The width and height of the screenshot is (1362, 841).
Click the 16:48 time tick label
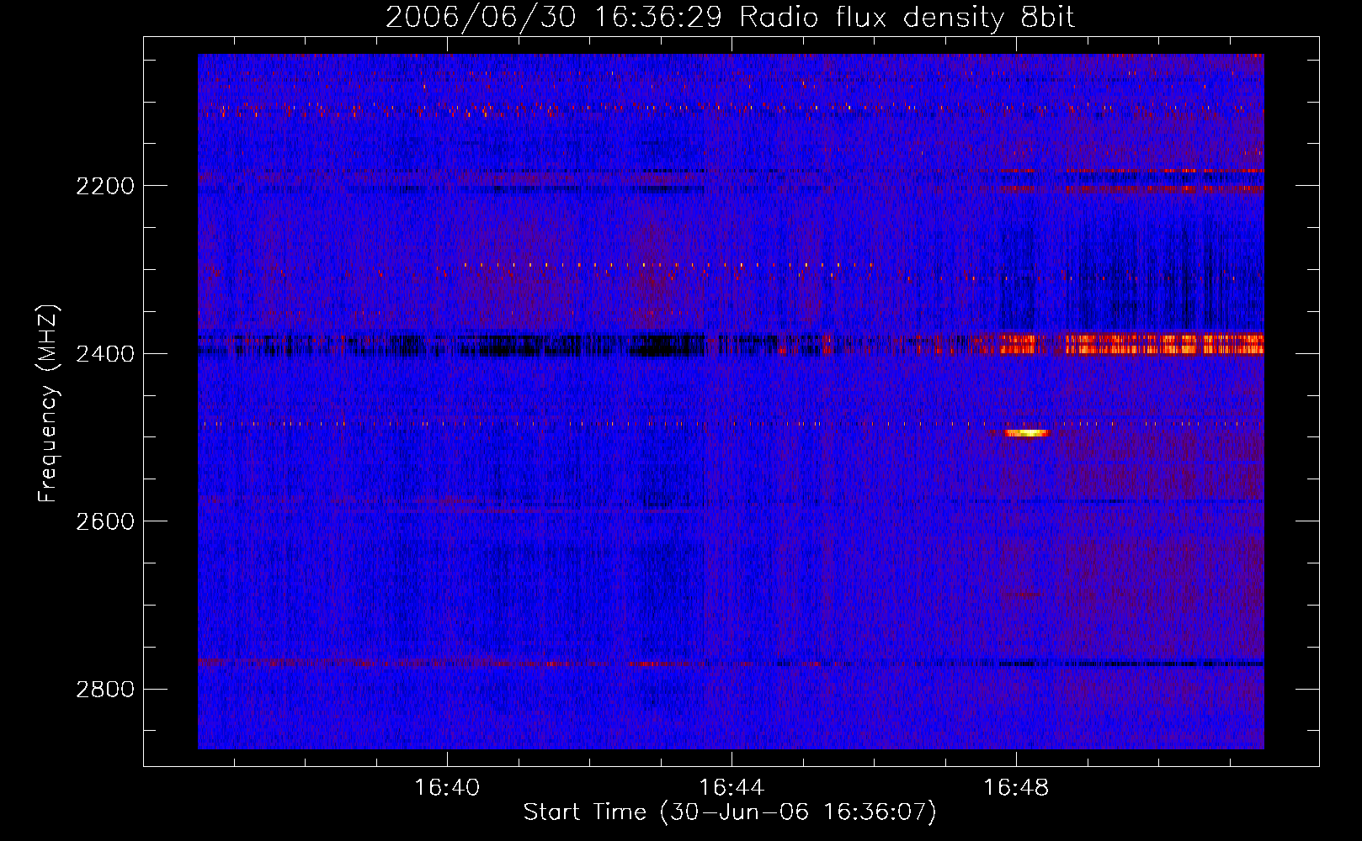[x=1016, y=788]
